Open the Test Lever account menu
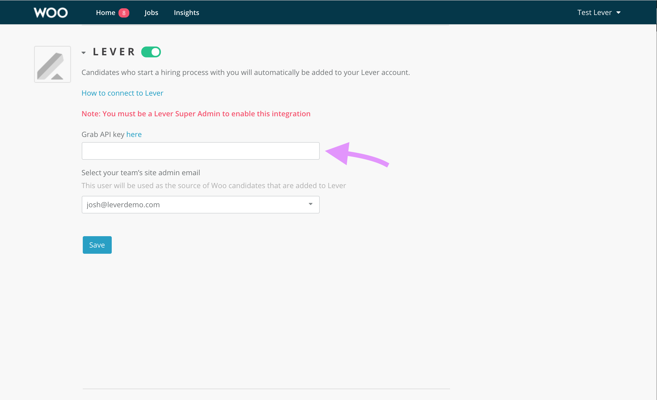The width and height of the screenshot is (657, 400). click(x=599, y=12)
